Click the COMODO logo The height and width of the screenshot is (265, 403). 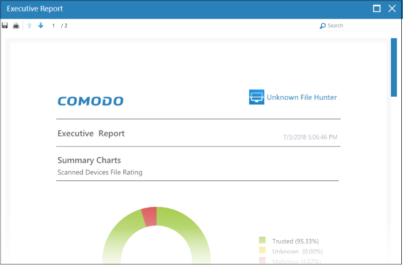pyautogui.click(x=90, y=101)
